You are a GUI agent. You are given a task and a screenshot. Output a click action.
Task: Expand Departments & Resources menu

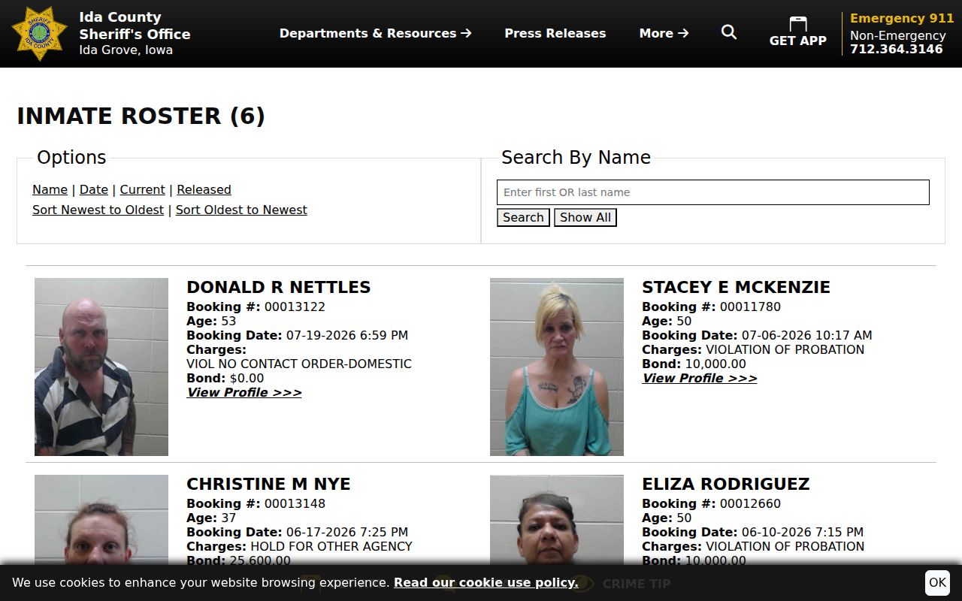376,33
